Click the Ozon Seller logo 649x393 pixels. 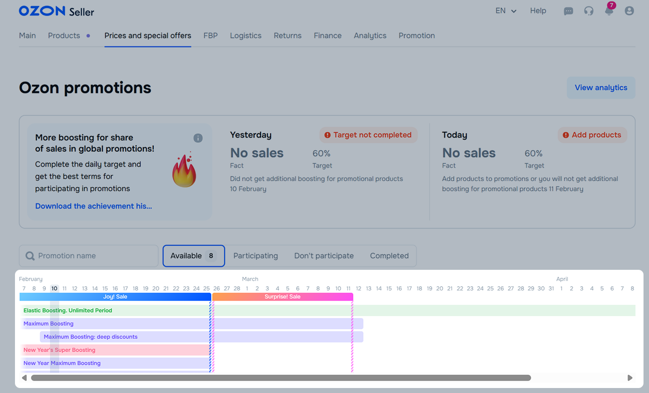pos(56,11)
